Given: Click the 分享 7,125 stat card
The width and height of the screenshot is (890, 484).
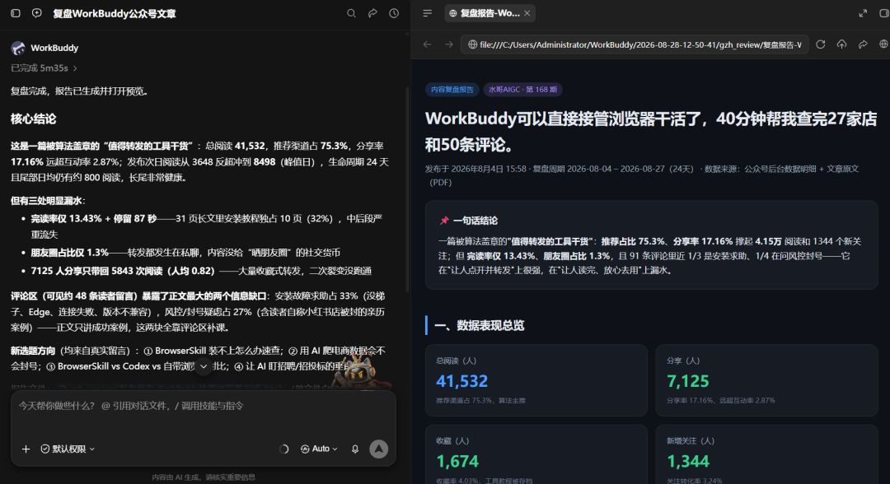Looking at the screenshot, I should (767, 380).
